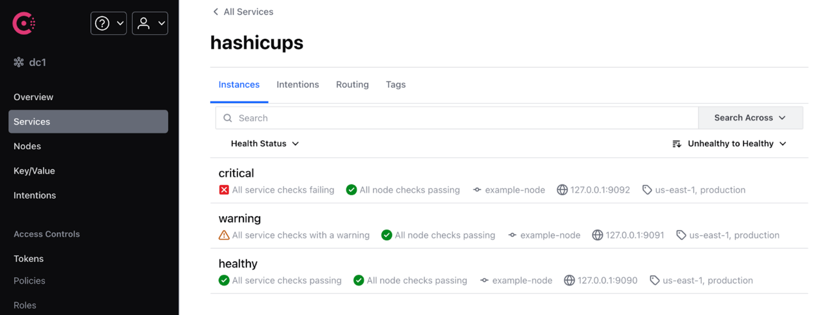Click the dc1 datacenter icon
Image resolution: width=813 pixels, height=315 pixels.
(19, 62)
